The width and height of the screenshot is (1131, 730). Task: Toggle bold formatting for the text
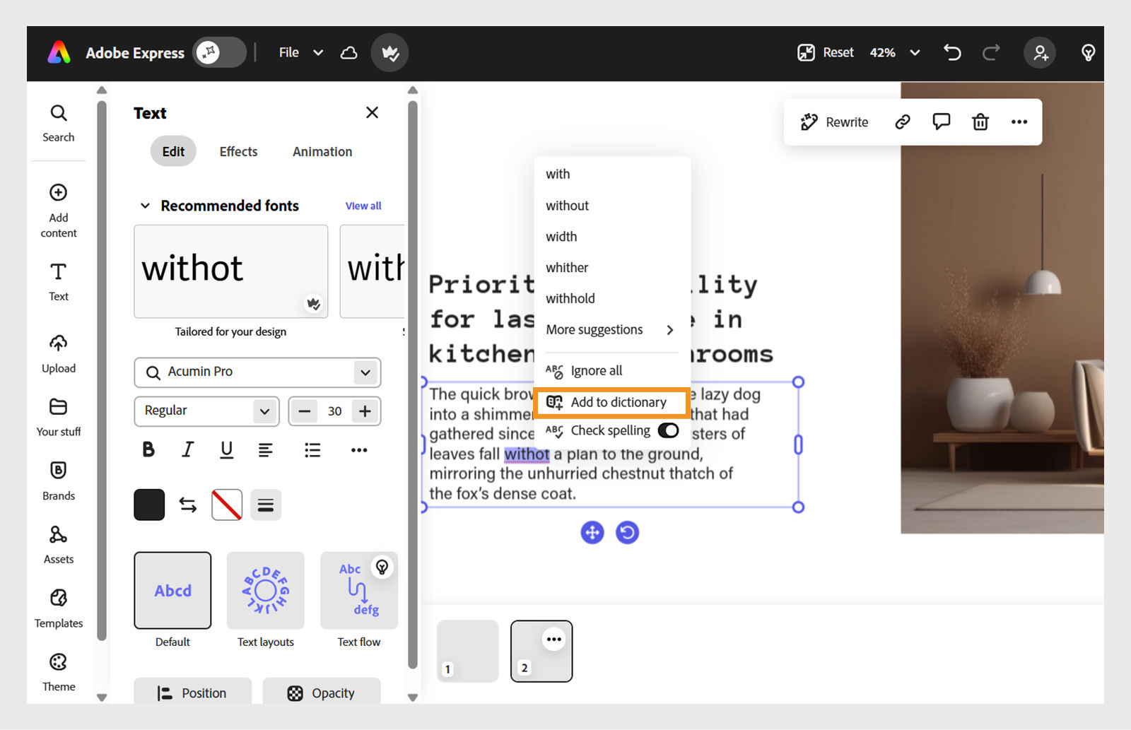[x=148, y=449]
